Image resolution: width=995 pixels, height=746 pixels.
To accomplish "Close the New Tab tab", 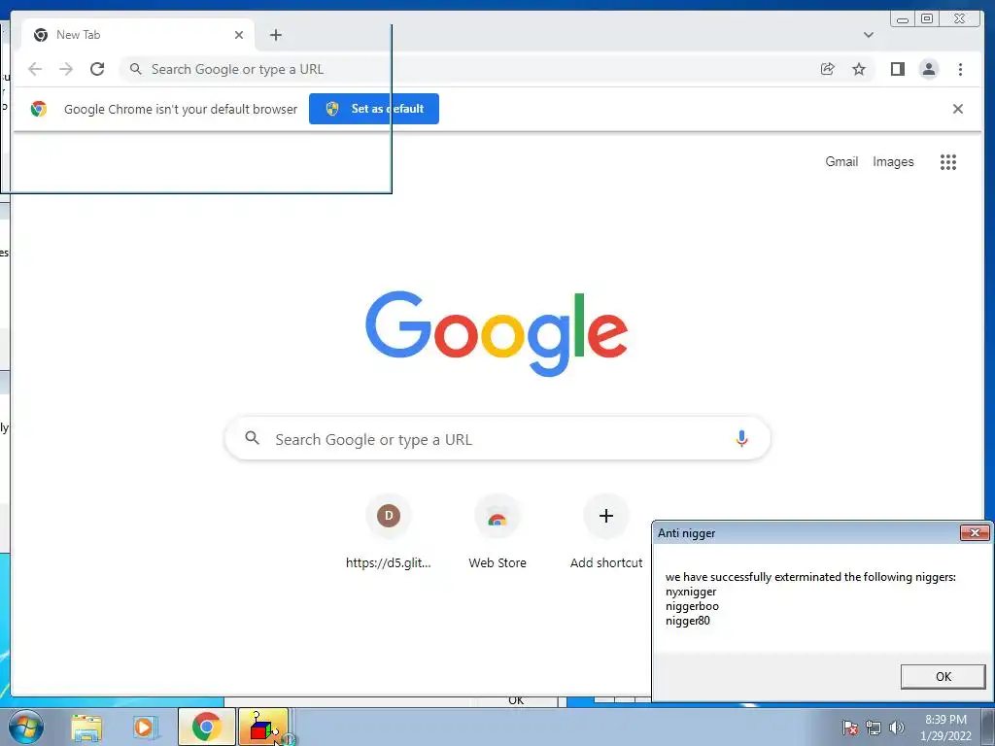I will [x=239, y=35].
